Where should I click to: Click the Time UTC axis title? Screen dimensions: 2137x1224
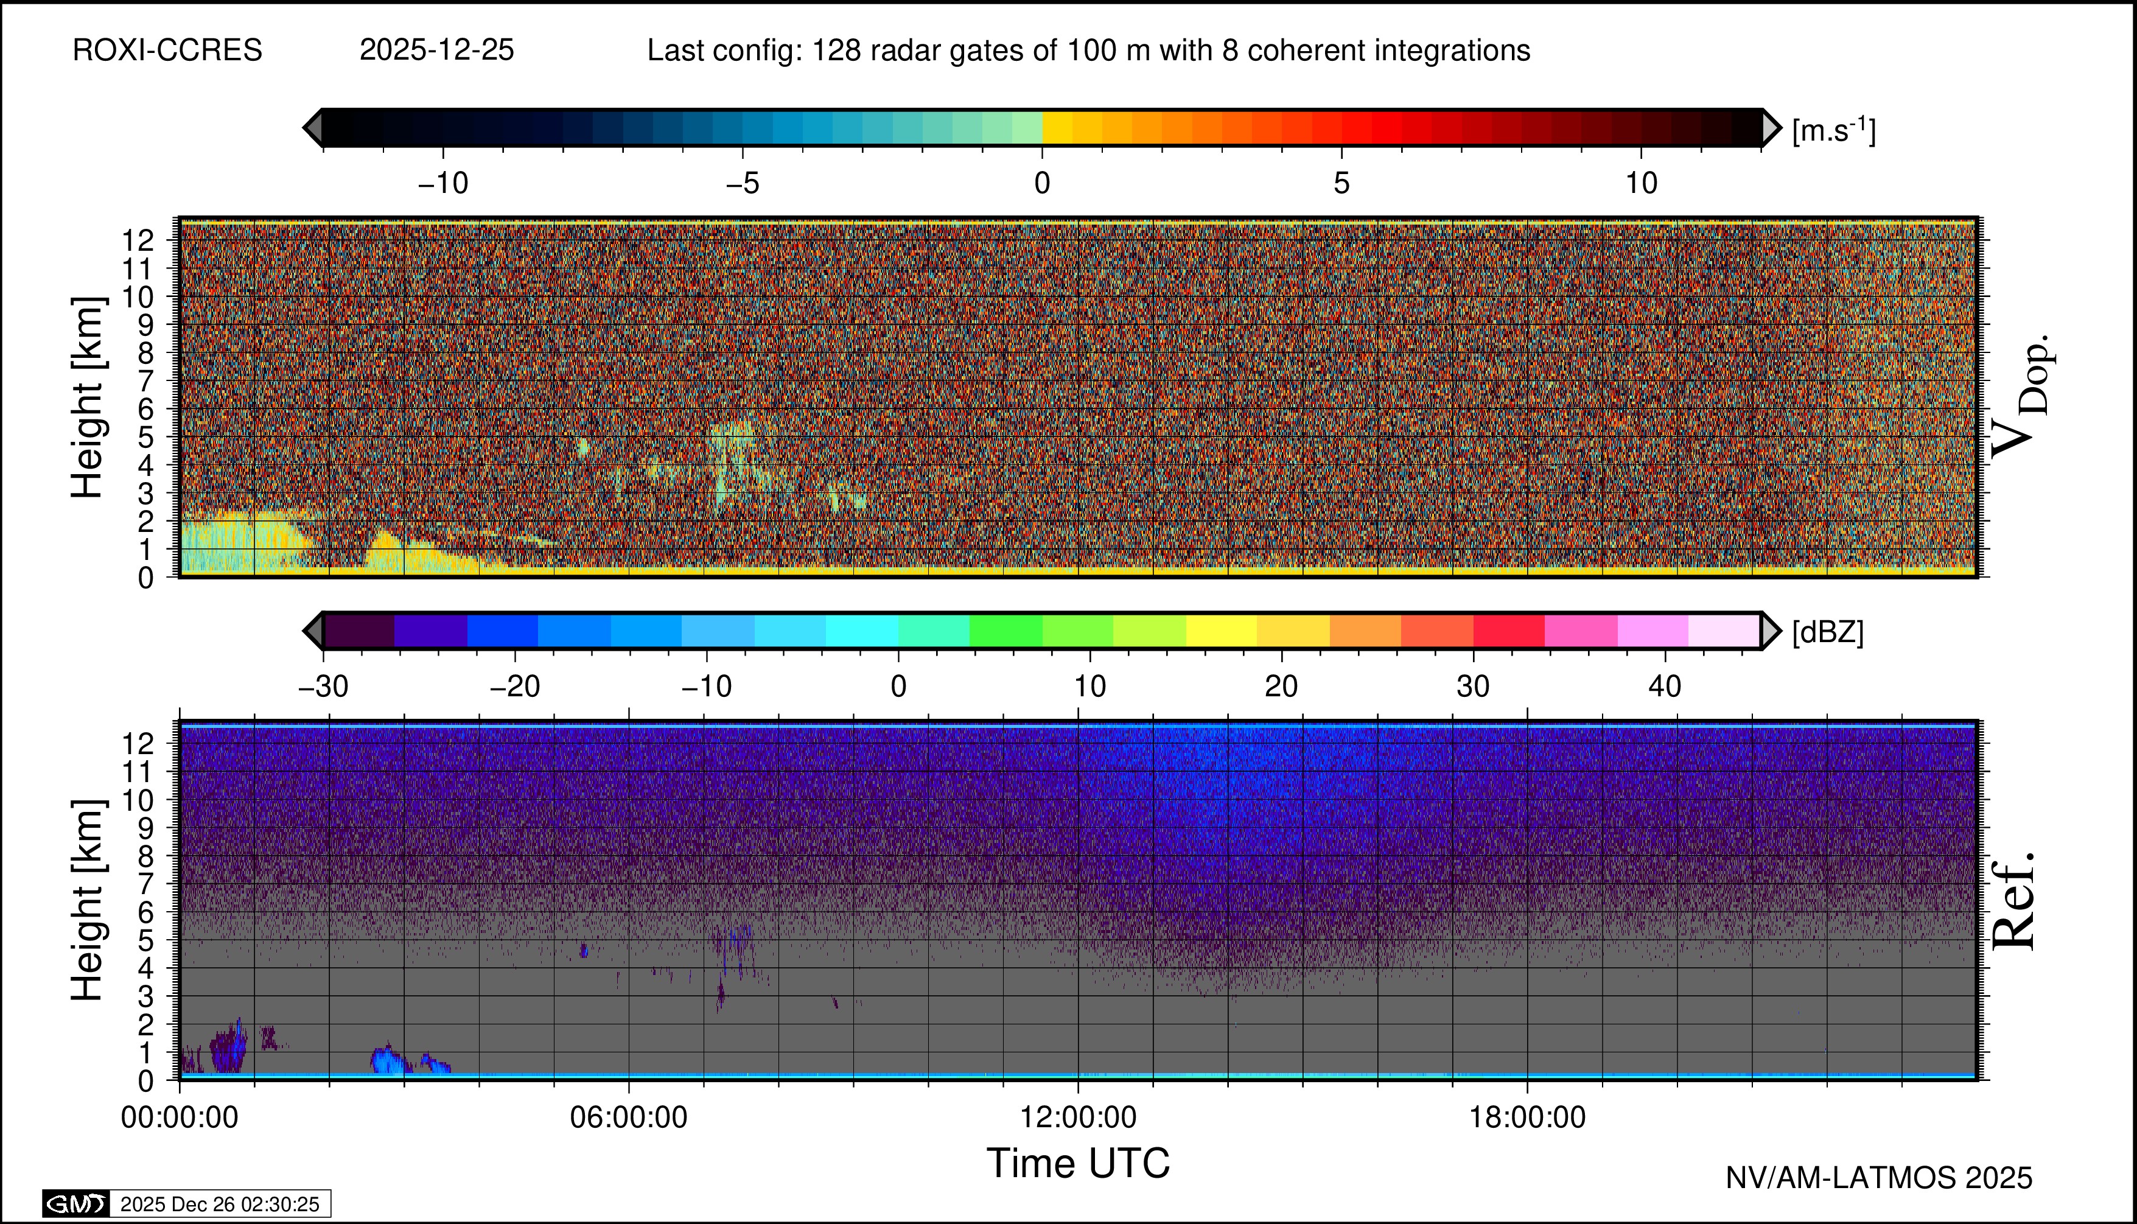click(x=1078, y=1164)
